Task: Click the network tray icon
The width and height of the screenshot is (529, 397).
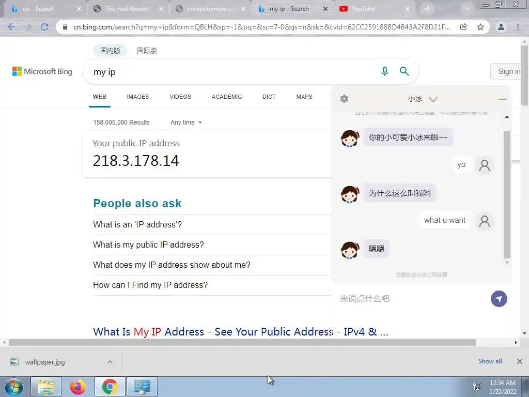Action: tap(477, 387)
